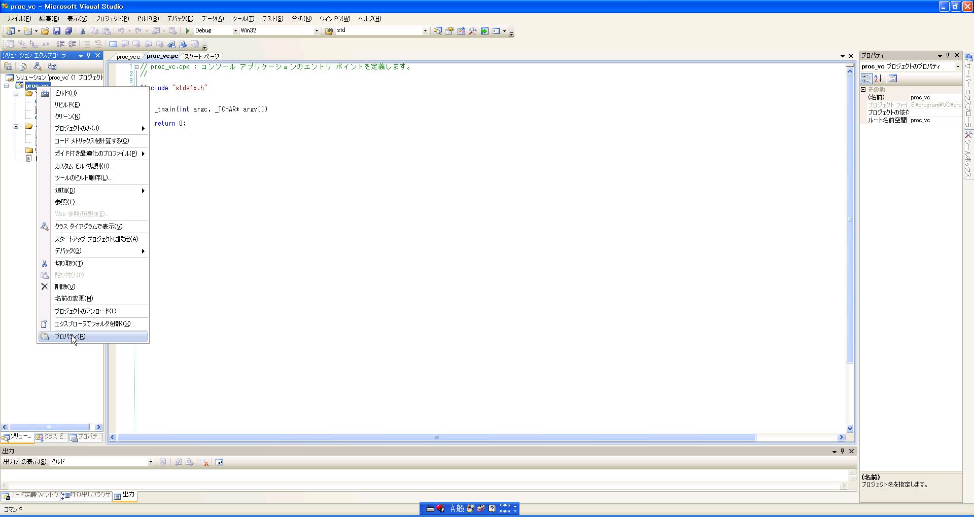974x517 pixels.
Task: Pin the Solution Explorer panel
Action: tap(89, 55)
